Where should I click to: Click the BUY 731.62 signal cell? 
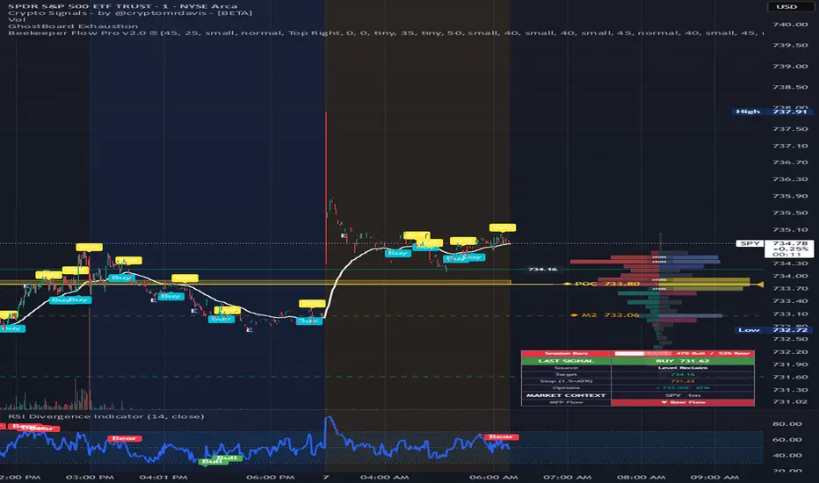(683, 361)
